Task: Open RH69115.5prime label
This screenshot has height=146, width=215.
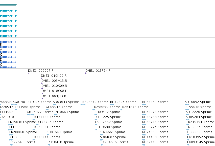Action: coord(155,142)
